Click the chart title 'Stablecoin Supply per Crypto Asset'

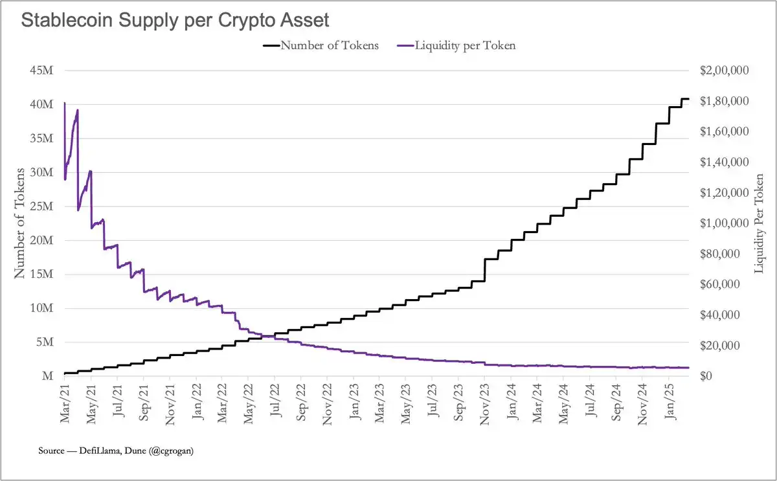(x=175, y=20)
